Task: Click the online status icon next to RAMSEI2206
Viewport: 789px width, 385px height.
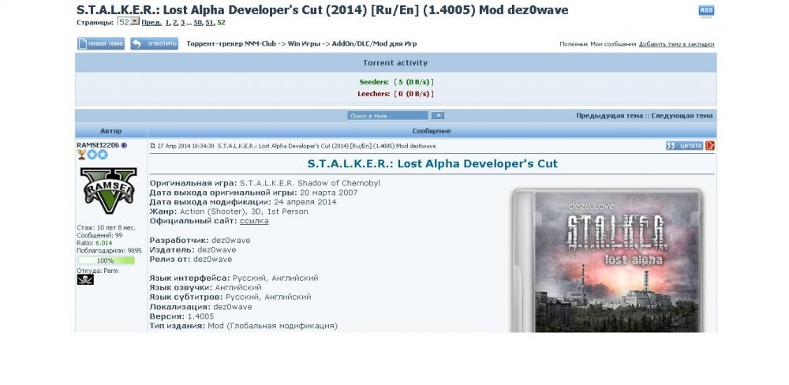Action: pyautogui.click(x=125, y=145)
